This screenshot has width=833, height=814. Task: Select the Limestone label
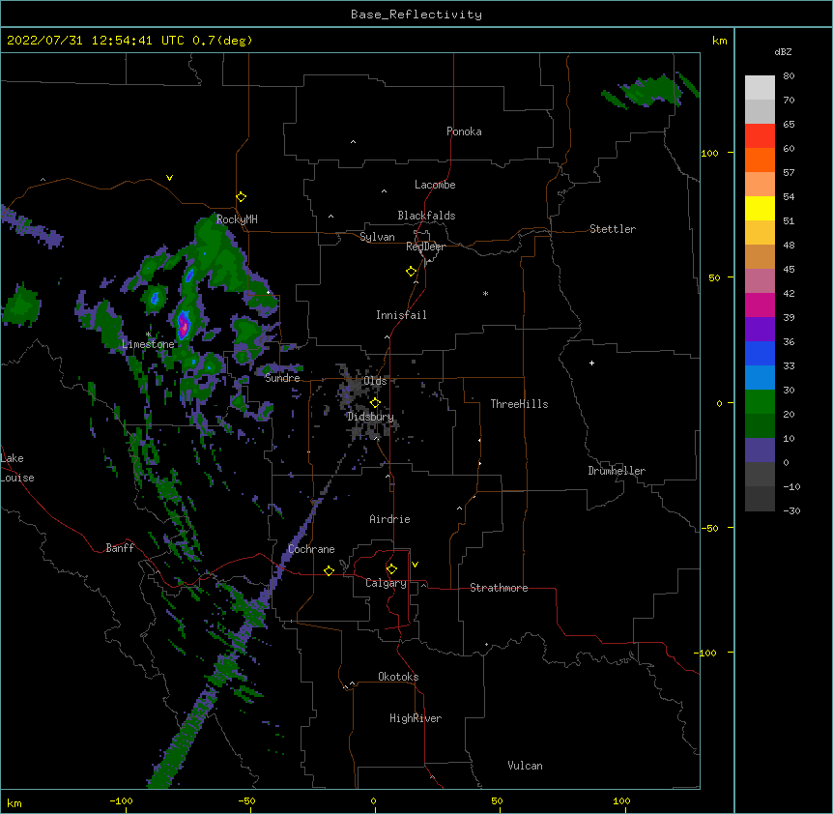[x=148, y=344]
